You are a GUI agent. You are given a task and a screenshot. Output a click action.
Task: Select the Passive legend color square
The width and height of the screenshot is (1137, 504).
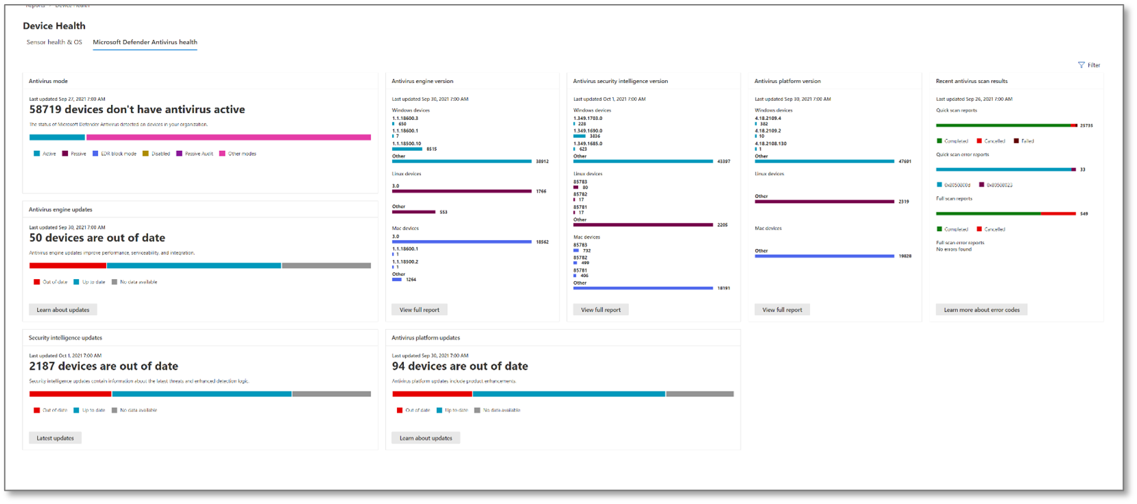pos(65,154)
